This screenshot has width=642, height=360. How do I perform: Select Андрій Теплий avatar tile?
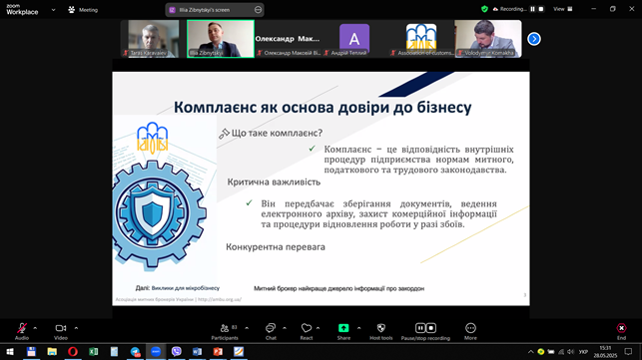coord(354,39)
